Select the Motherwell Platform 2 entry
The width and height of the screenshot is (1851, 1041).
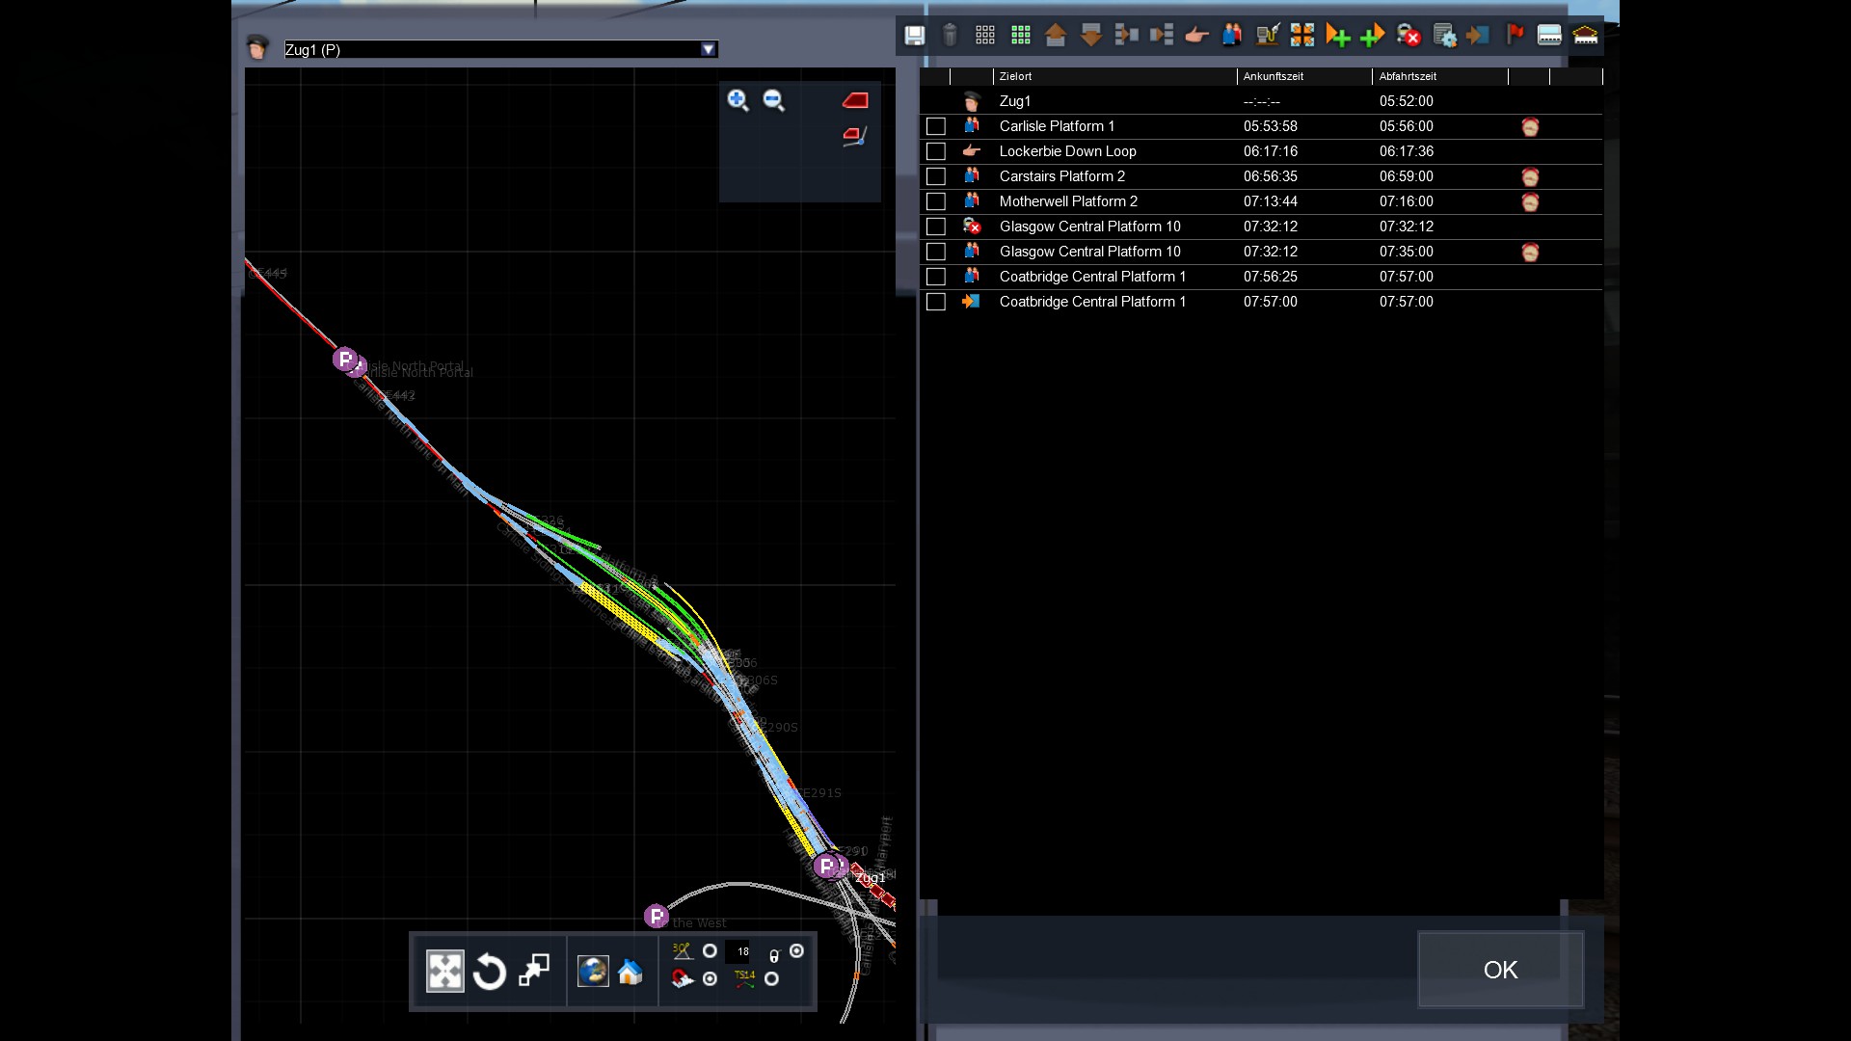(x=1068, y=201)
